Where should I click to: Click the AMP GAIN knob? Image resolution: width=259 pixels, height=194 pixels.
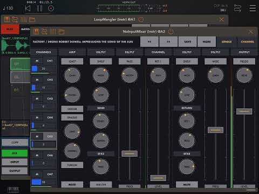coord(72,75)
